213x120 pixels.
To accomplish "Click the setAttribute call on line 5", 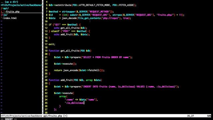I will click(63, 5).
